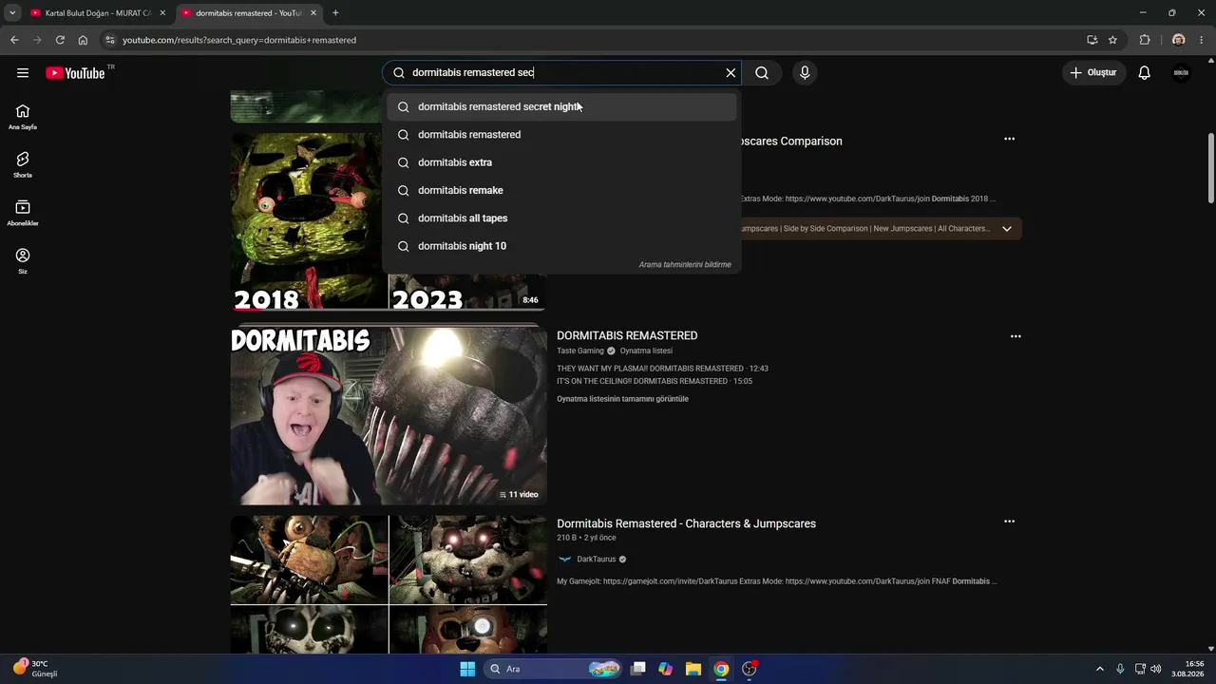Click 'Arama tahminlerini bildirme' link
This screenshot has height=684, width=1216.
(x=685, y=265)
